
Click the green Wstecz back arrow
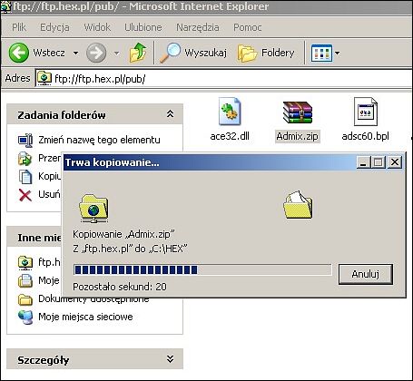(19, 53)
